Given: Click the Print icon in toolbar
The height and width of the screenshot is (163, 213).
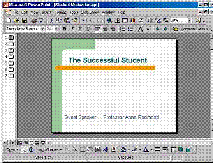Looking at the screenshot, I should [x=34, y=20].
